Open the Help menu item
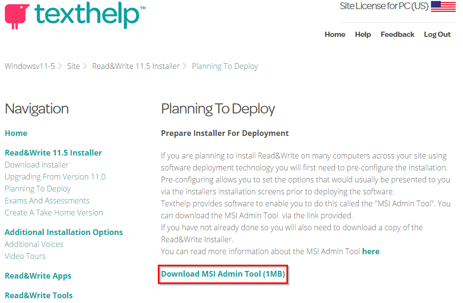The width and height of the screenshot is (463, 303). 363,34
